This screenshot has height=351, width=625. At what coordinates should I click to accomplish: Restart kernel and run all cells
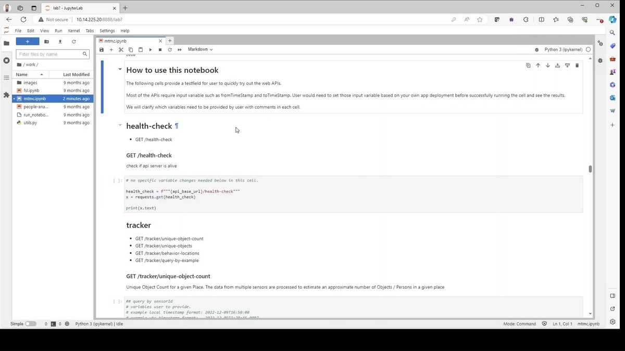point(180,50)
